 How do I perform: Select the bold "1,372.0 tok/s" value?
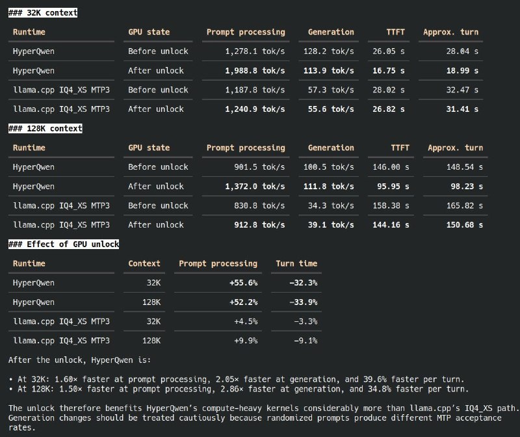coord(255,187)
